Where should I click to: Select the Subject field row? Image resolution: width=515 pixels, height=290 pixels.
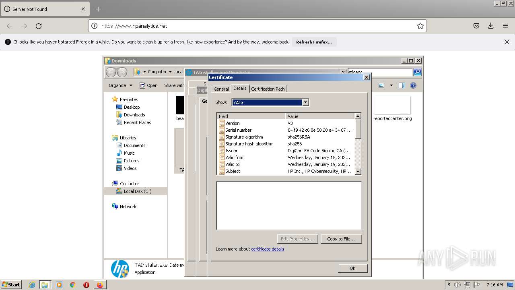click(x=286, y=171)
